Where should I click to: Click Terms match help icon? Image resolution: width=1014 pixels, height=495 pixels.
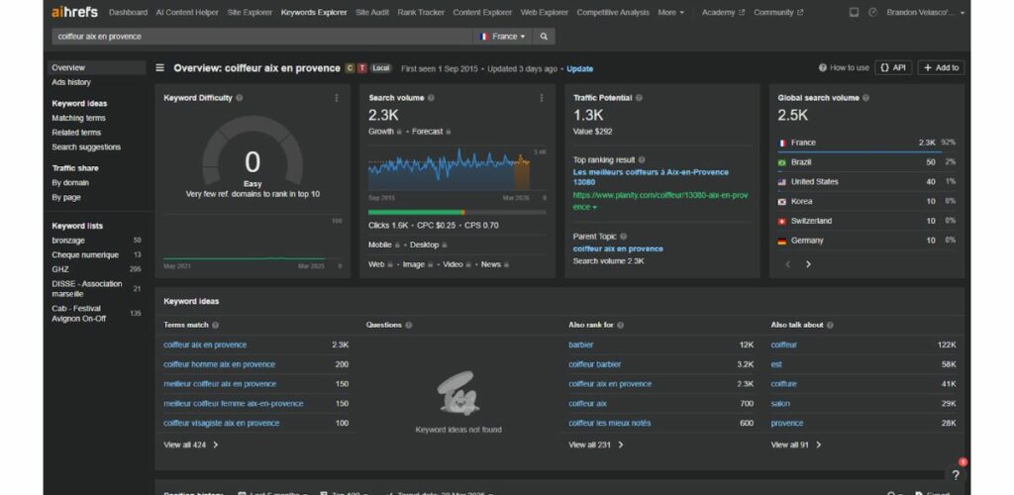[x=215, y=325]
